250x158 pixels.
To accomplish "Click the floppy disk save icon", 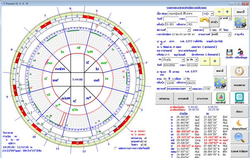I will (x=229, y=52).
